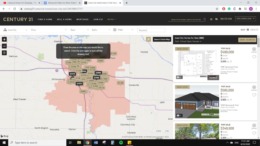260x146 pixels.
Task: Toggle the map drawing pencil tool
Action: click(149, 39)
